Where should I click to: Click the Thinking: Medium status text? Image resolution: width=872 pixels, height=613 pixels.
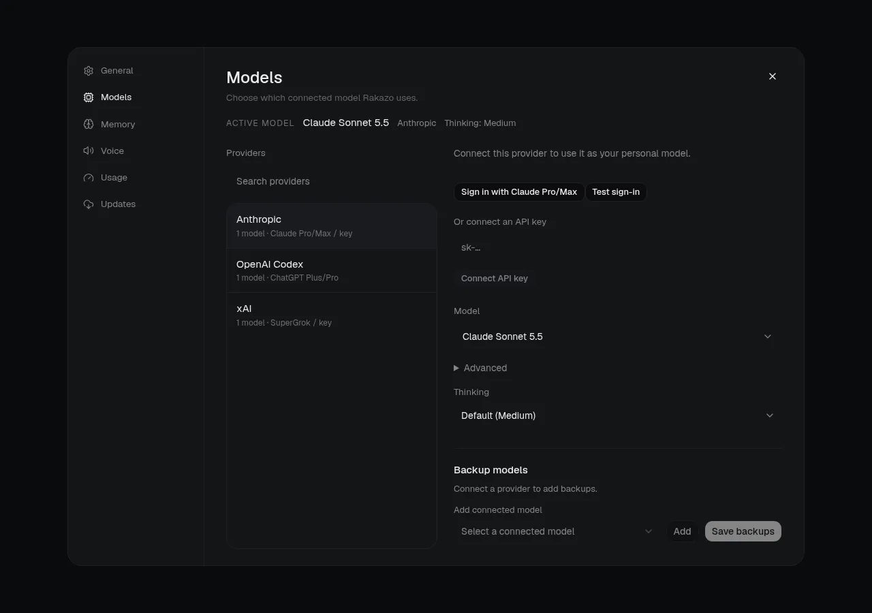(x=480, y=123)
